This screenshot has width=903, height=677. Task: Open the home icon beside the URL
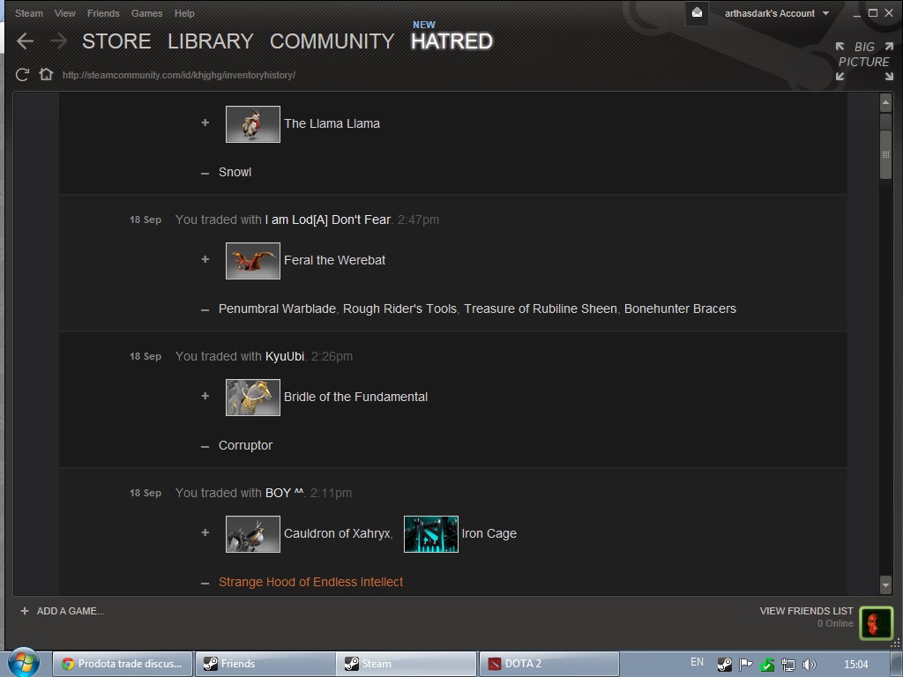coord(46,74)
